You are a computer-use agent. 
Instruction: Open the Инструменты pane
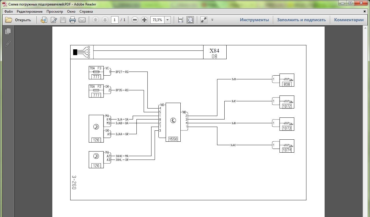click(254, 20)
